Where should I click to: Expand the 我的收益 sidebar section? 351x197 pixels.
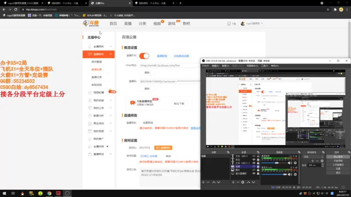[x=111, y=100]
